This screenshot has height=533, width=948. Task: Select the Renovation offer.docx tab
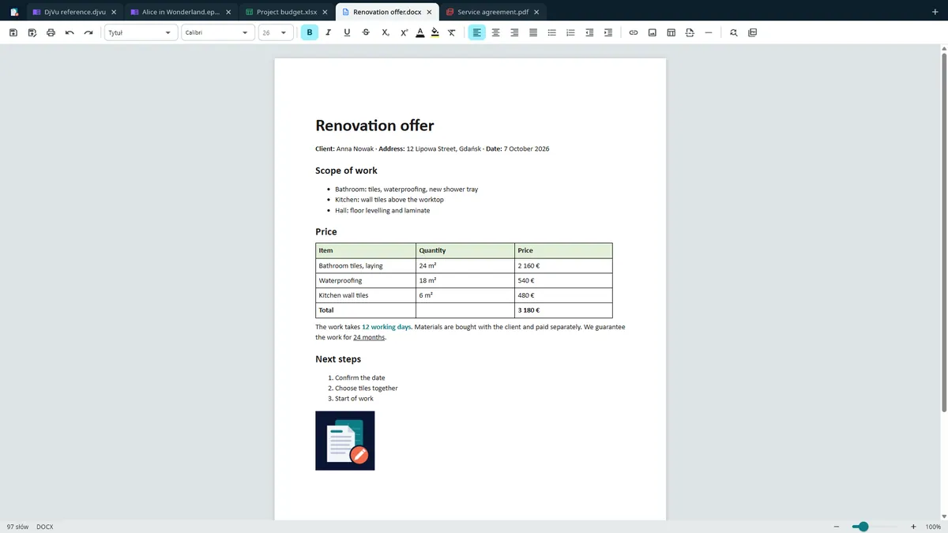coord(386,12)
